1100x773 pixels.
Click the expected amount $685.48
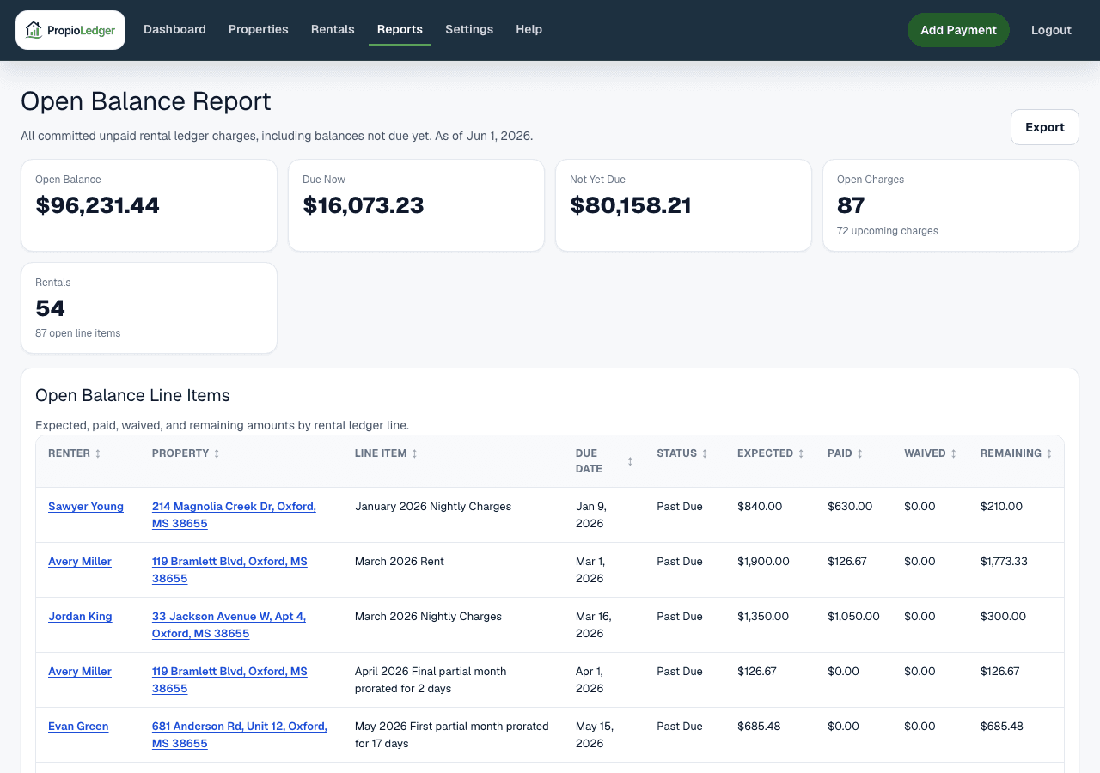[759, 727]
